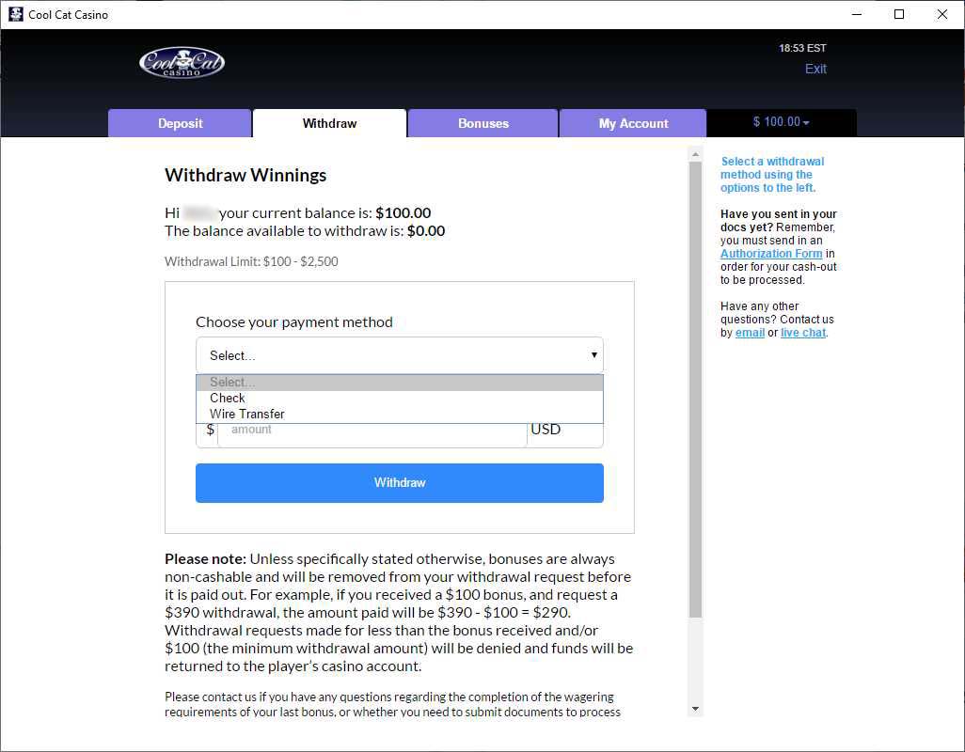Choose the Select... placeholder option

click(400, 383)
